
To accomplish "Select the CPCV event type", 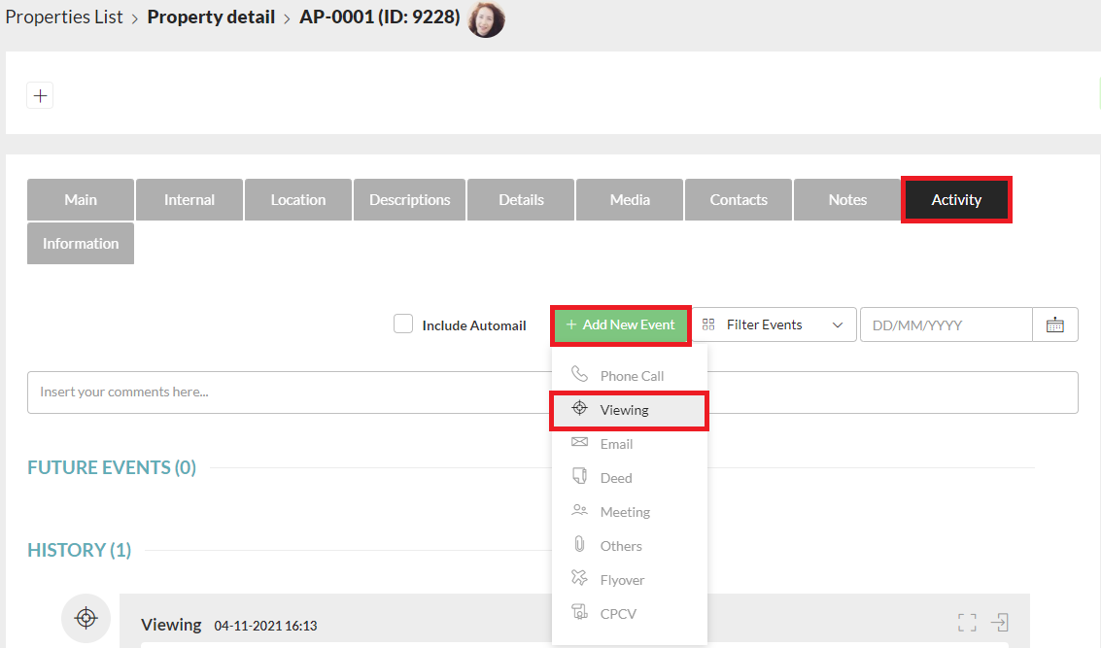I will (618, 614).
